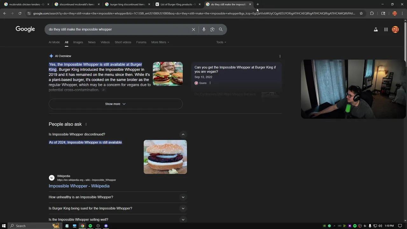Open People also ask three-dot menu
This screenshot has width=407, height=229.
point(86,124)
